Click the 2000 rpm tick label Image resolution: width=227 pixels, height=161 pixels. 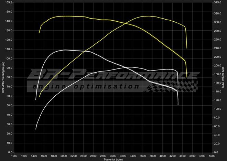(x=64, y=156)
